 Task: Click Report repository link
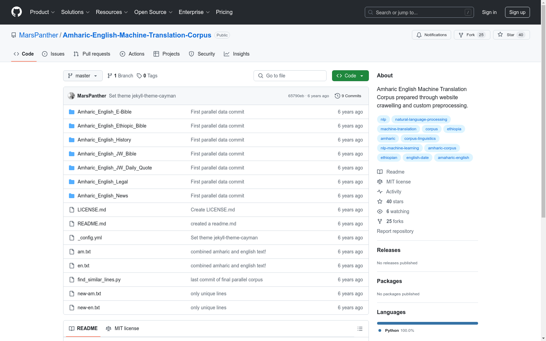pos(395,231)
